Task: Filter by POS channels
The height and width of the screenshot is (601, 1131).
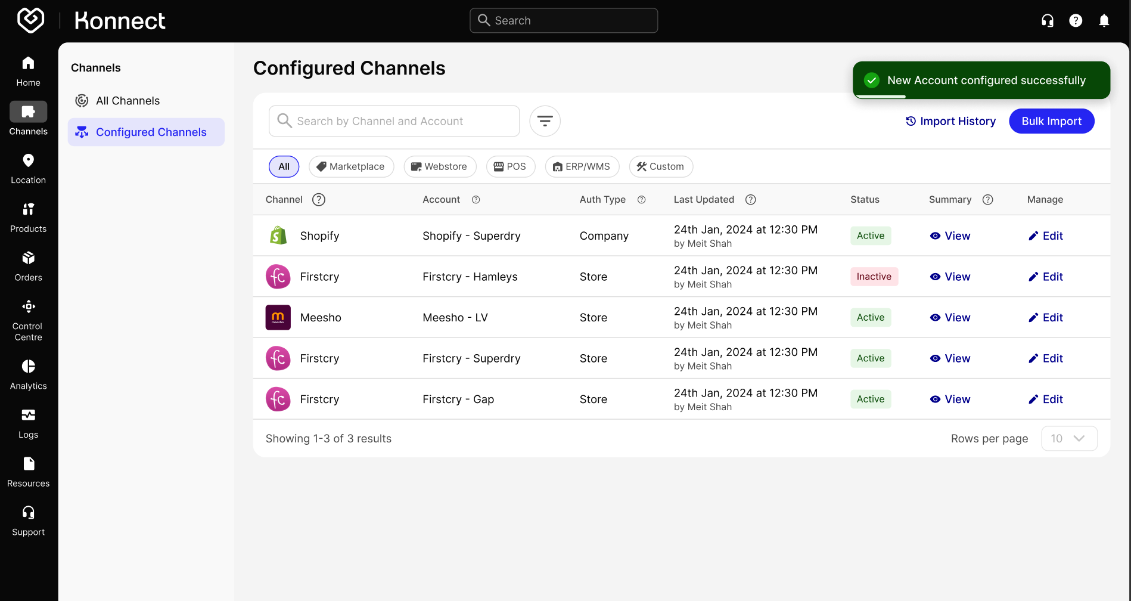Action: (x=511, y=166)
